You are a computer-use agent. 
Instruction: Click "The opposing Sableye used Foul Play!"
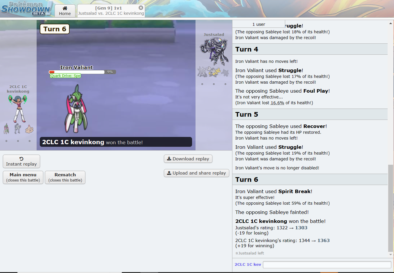pos(283,91)
